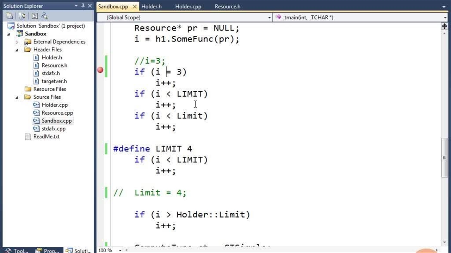The height and width of the screenshot is (253, 451).
Task: Open Solution Explorer window position dropdown arrow
Action: 76,6
